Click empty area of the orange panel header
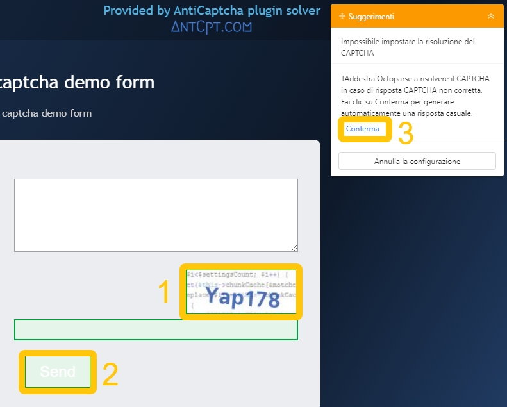Screen dimensions: 507x407 [436, 16]
